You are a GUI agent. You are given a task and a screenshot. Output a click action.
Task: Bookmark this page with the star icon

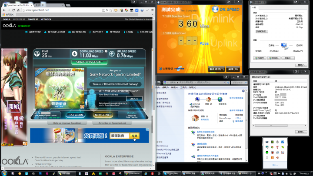coord(111,10)
